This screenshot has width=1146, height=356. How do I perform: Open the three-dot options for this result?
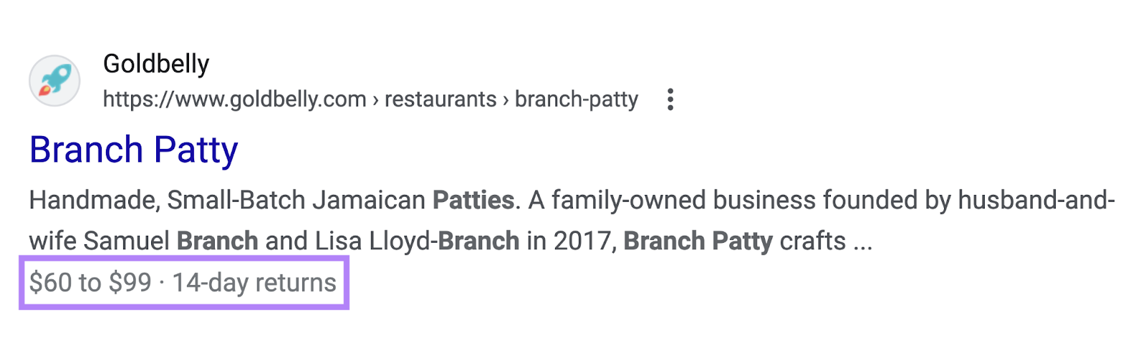coord(670,100)
